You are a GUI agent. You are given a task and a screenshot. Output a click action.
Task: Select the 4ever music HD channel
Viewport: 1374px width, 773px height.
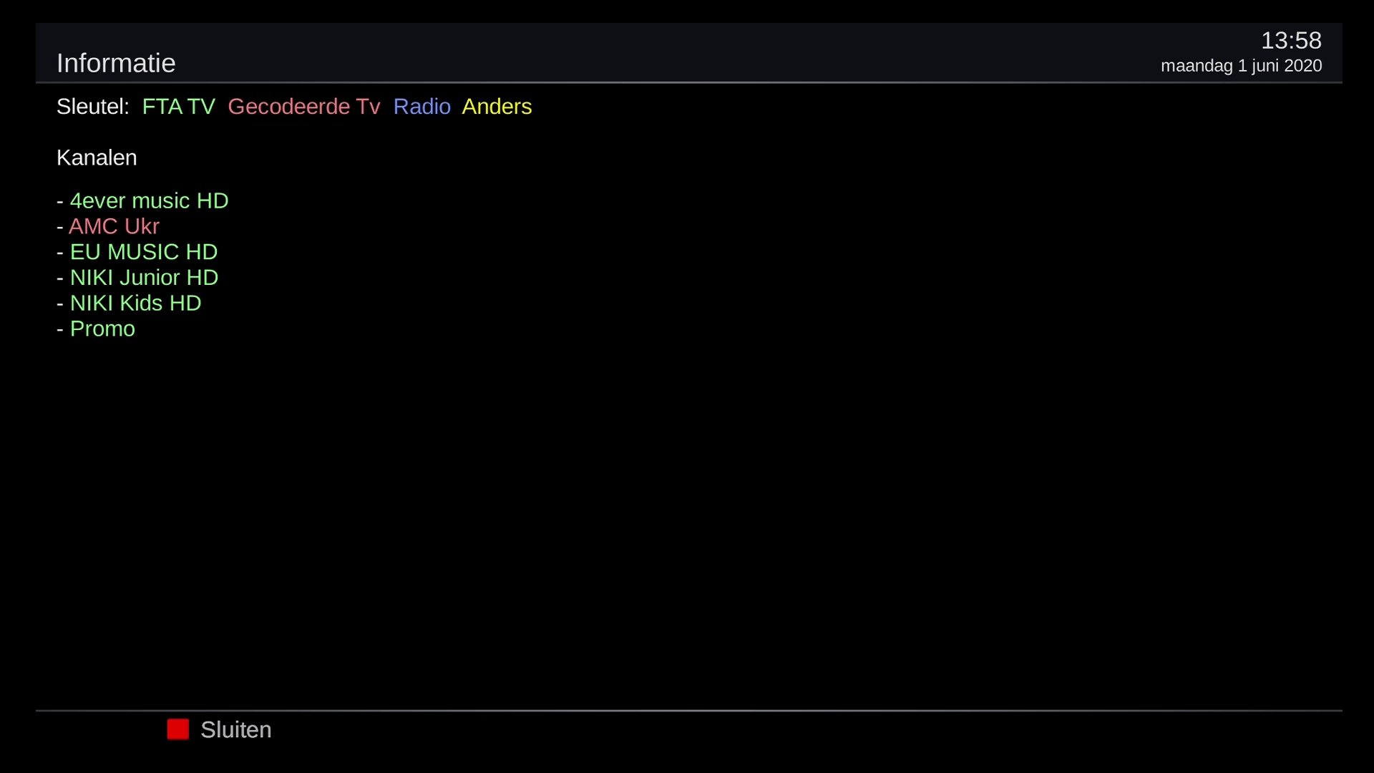[149, 201]
